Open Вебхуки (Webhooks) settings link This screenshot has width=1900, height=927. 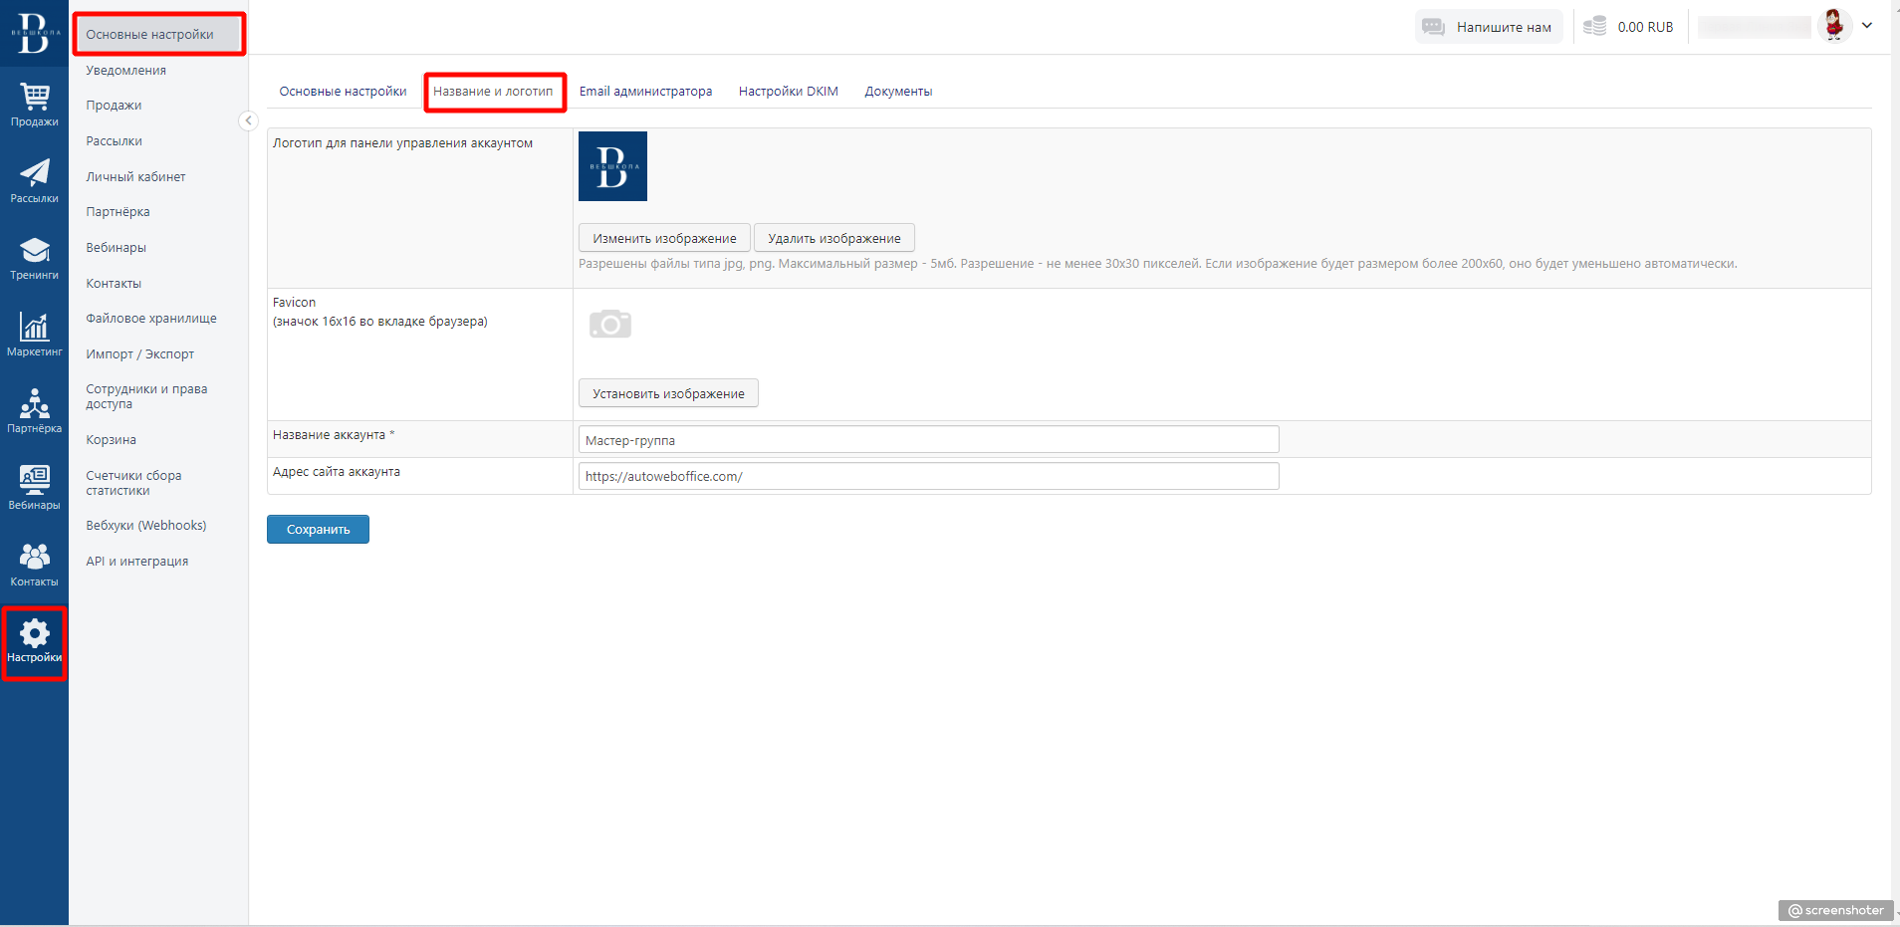(x=146, y=526)
